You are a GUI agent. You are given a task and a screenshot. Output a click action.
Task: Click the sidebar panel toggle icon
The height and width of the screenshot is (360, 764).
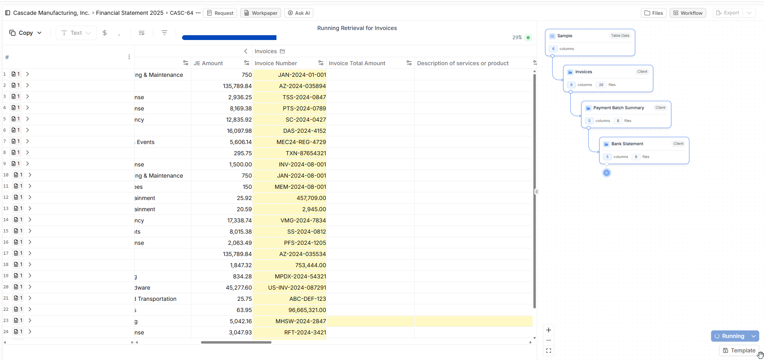(7, 13)
